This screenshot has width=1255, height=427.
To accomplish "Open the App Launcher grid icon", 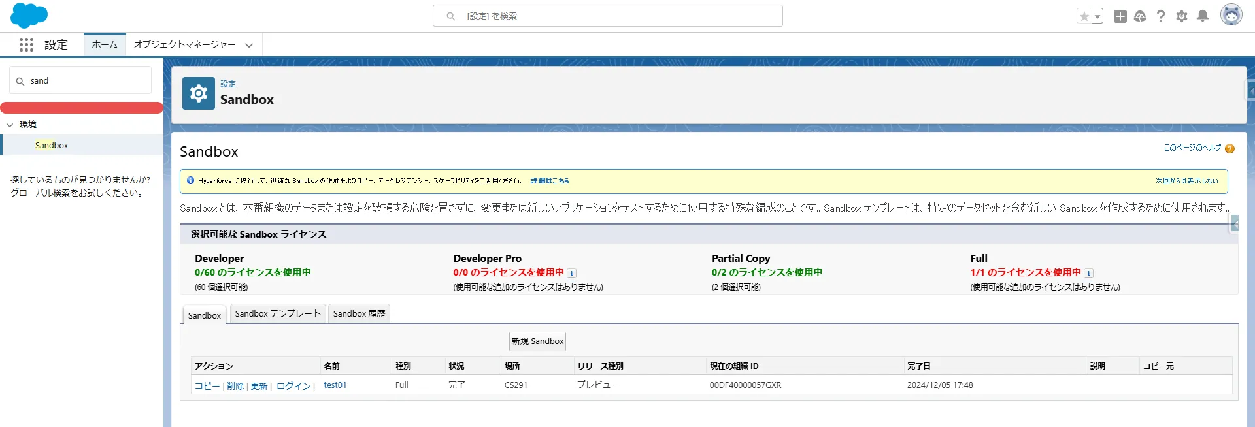I will [26, 44].
